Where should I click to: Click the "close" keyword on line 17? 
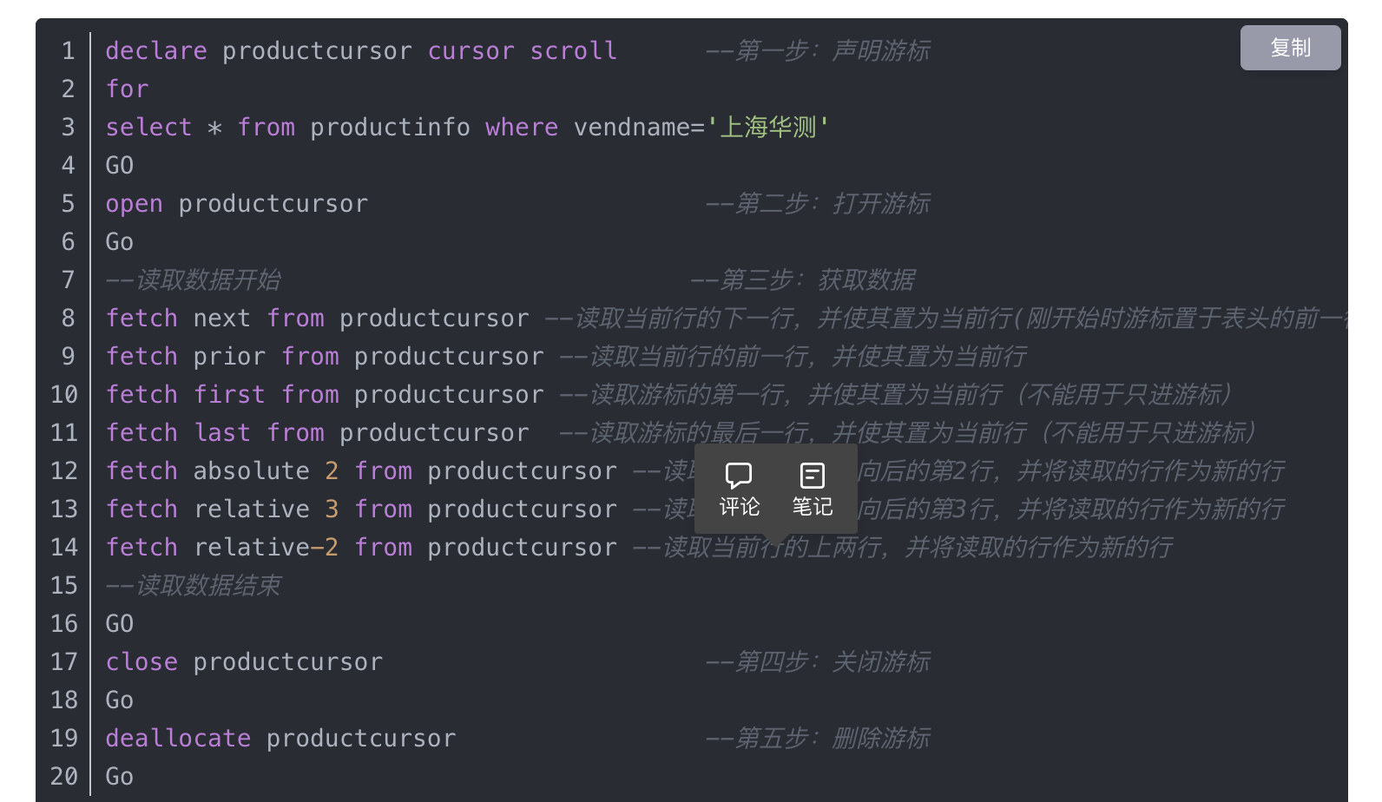(x=141, y=662)
